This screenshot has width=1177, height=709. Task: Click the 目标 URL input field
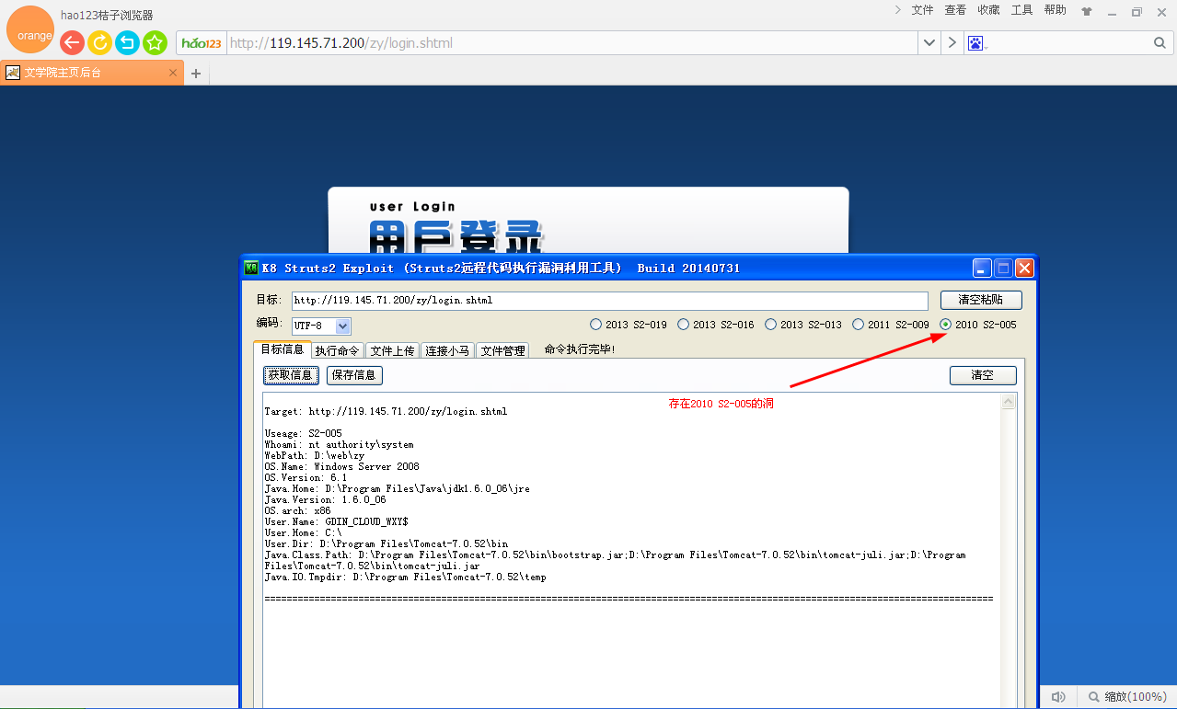click(x=609, y=301)
